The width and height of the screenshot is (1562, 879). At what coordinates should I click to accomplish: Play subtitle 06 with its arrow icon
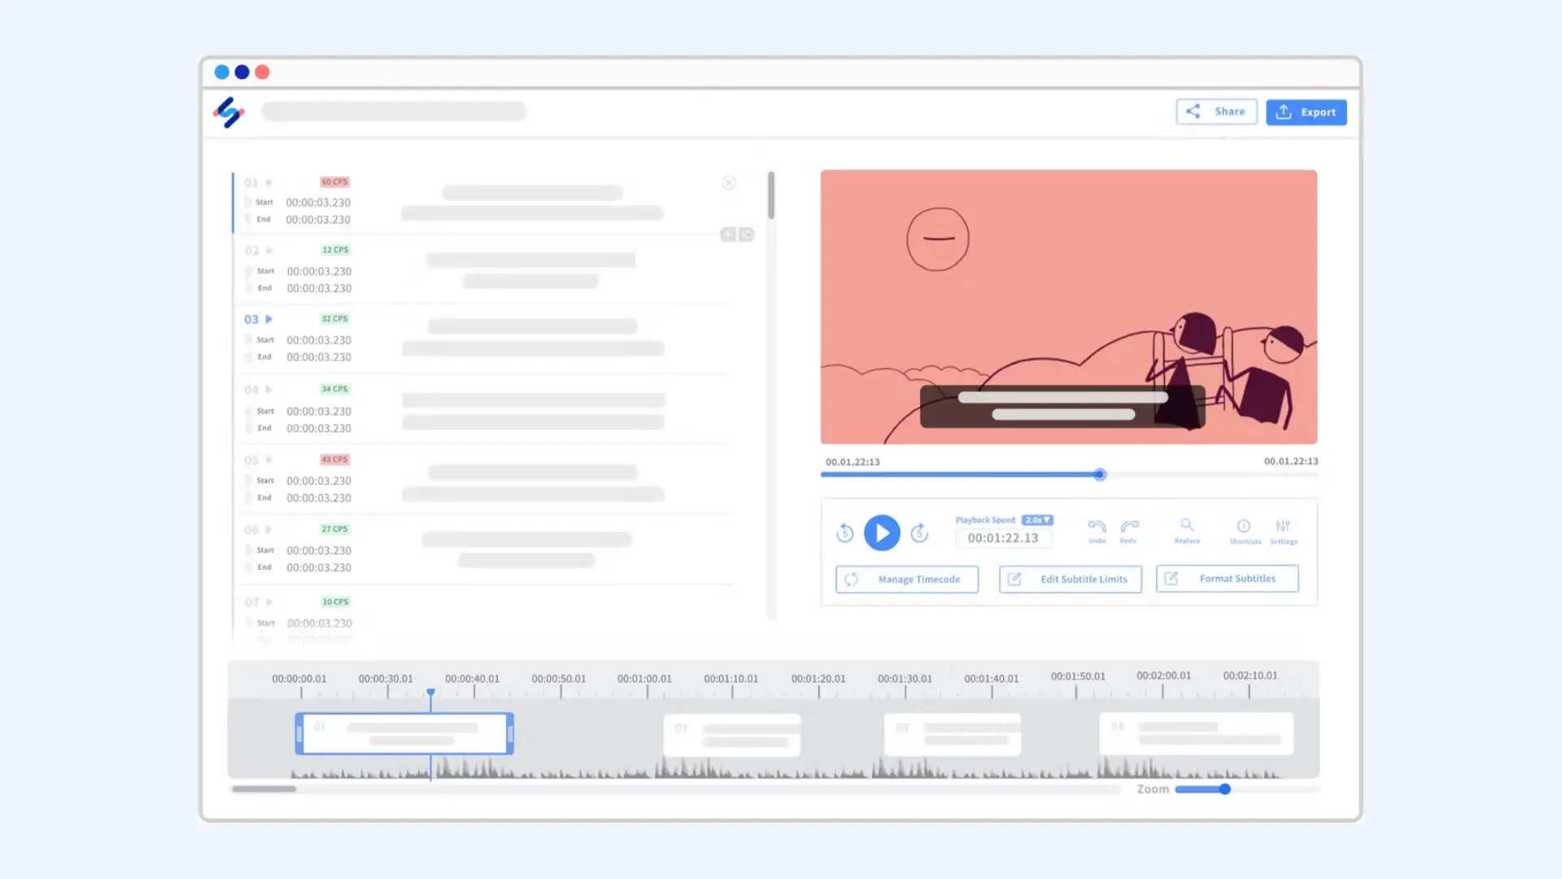pyautogui.click(x=268, y=529)
